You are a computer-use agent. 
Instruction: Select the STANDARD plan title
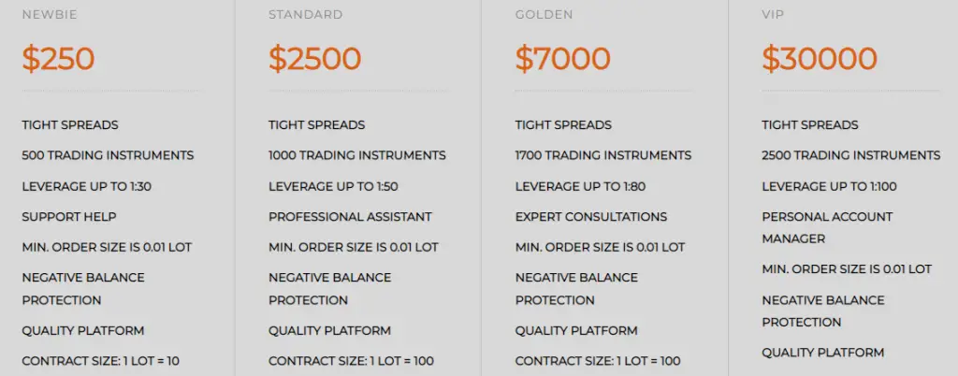[x=305, y=15]
